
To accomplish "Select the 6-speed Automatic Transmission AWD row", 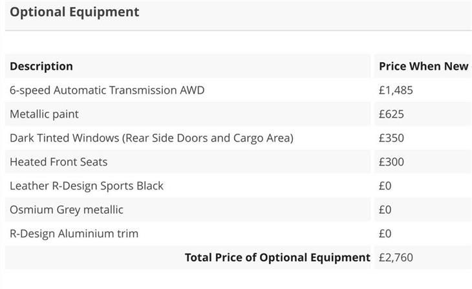I will tap(107, 90).
